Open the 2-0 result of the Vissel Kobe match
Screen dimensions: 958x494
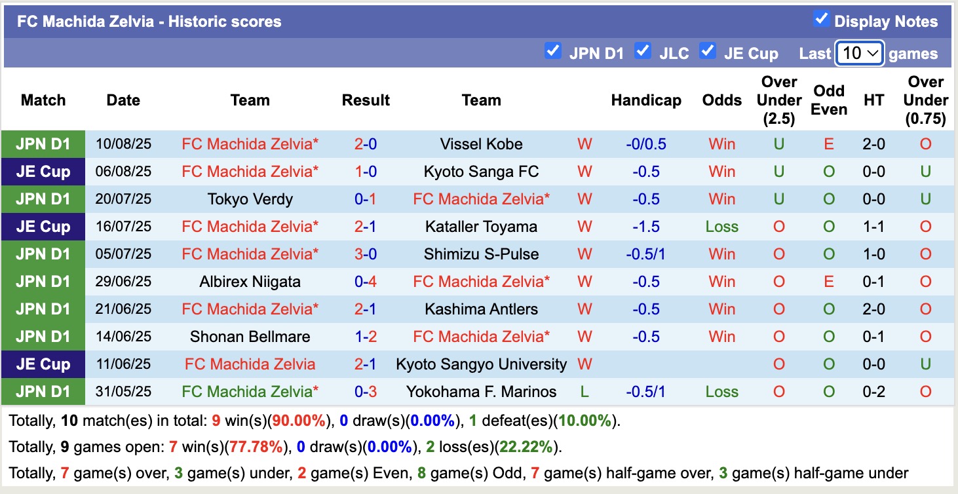click(x=365, y=143)
